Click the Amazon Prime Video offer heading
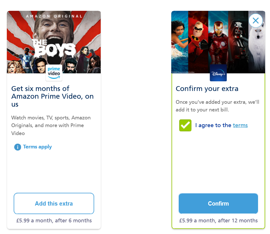 (x=53, y=96)
